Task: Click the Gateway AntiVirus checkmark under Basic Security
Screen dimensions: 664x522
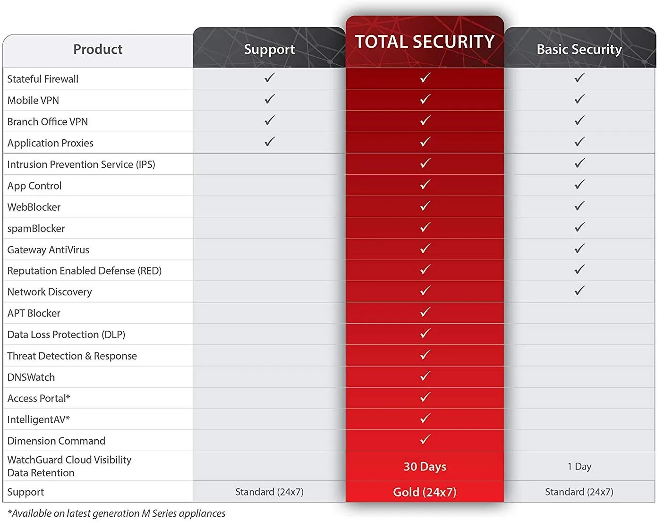Action: 579,248
